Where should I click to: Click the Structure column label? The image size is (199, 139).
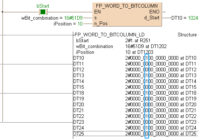[x=187, y=35]
